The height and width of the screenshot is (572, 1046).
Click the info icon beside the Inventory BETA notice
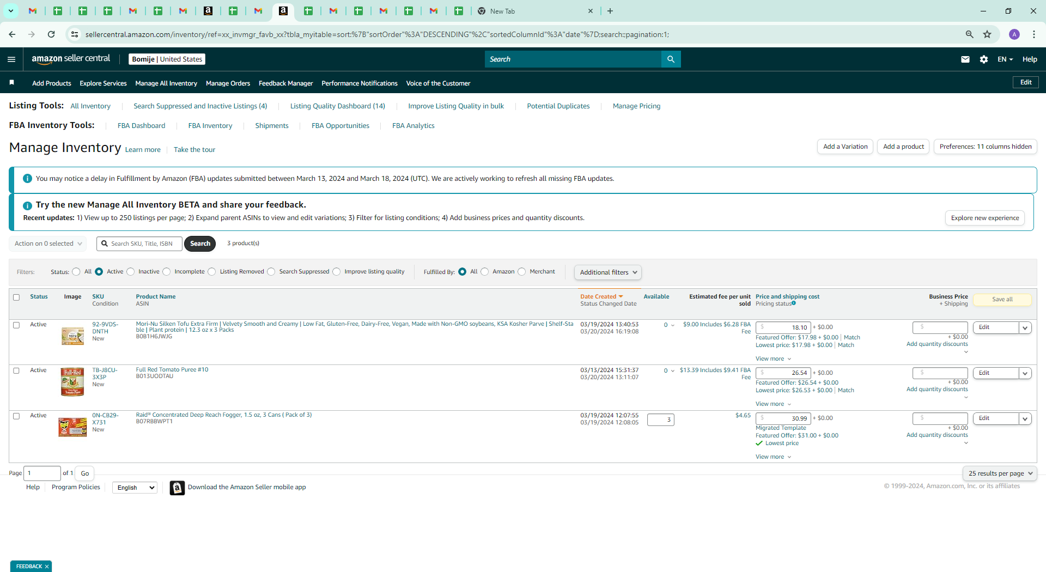point(27,205)
